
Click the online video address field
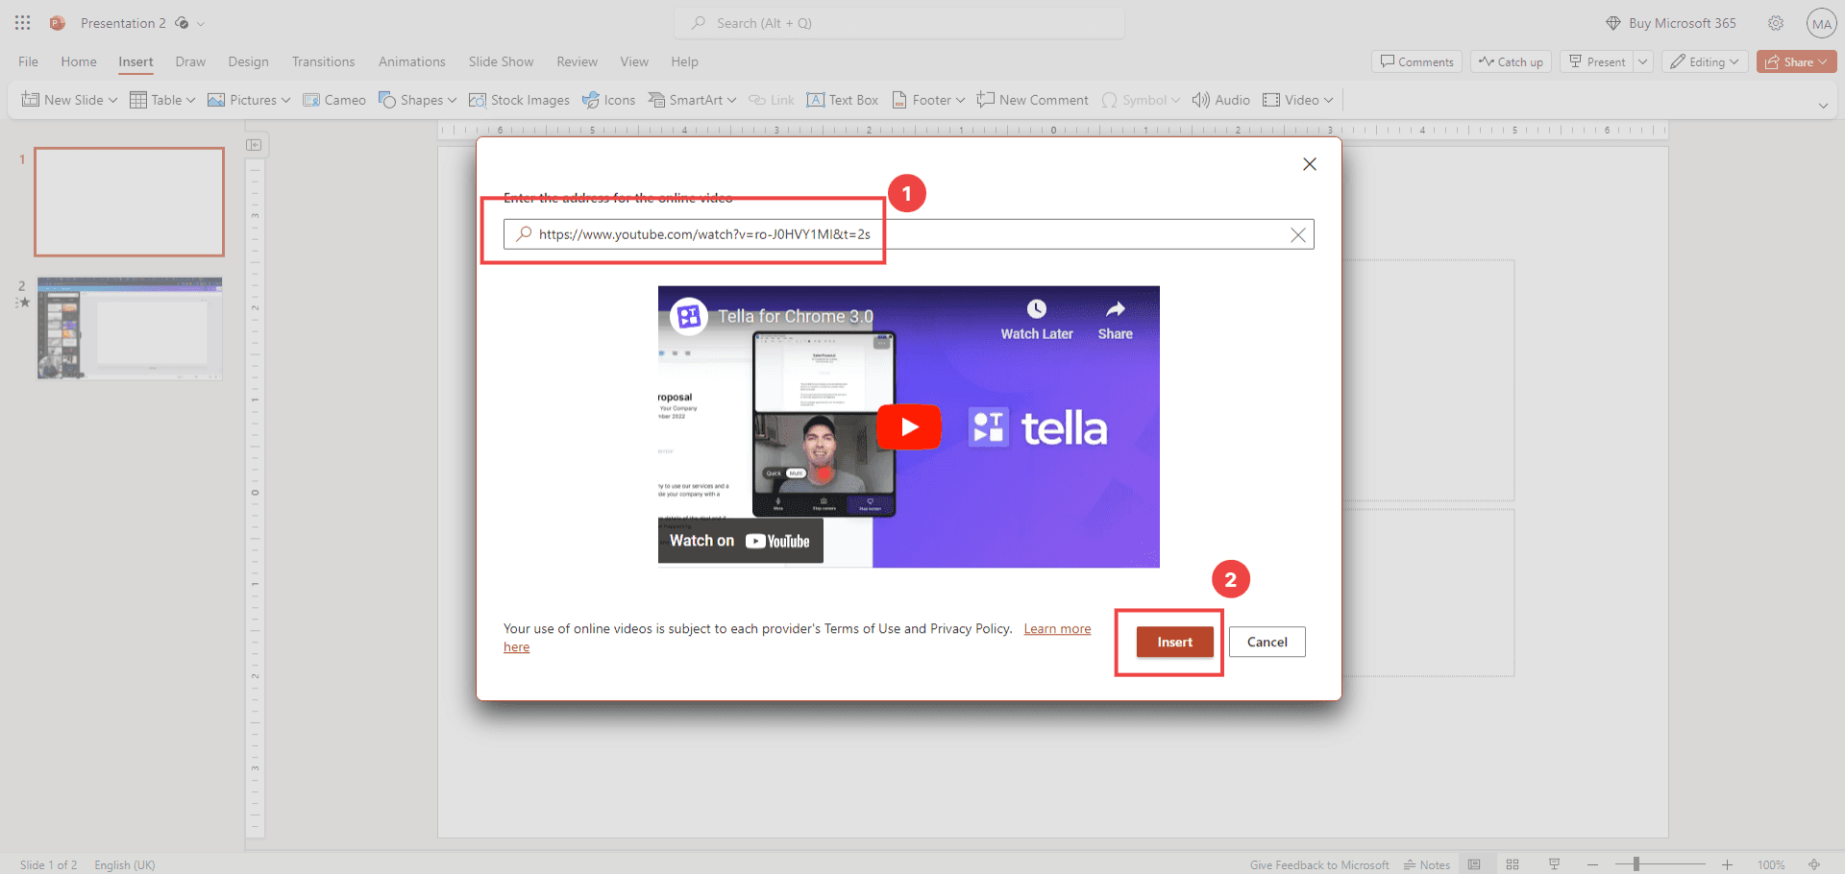(908, 234)
